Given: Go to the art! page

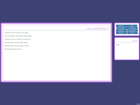Looking at the screenshot, I should click(x=132, y=26).
